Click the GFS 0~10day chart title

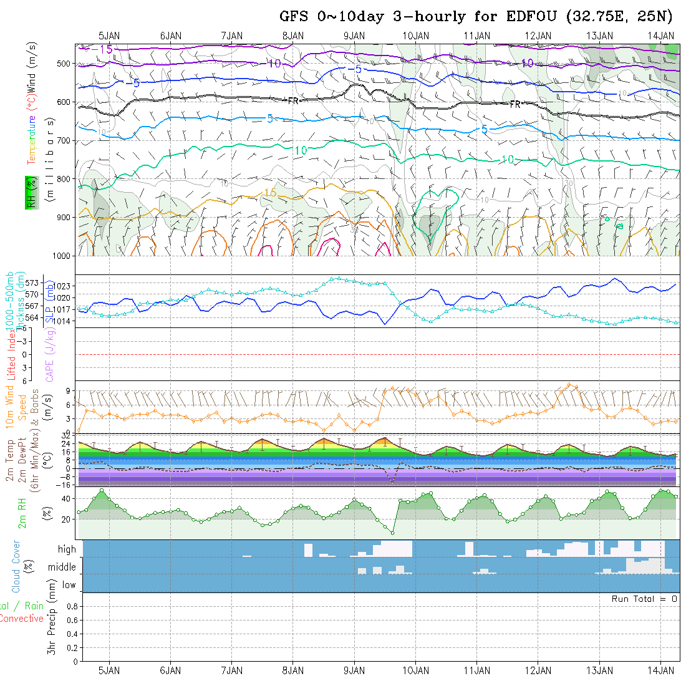click(x=476, y=17)
